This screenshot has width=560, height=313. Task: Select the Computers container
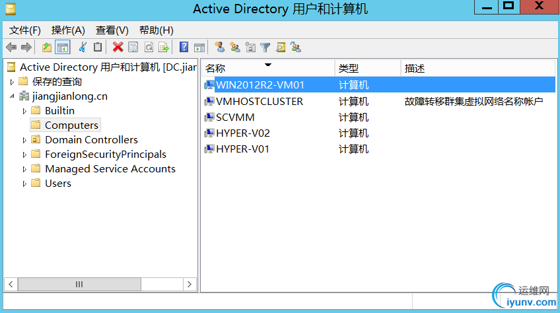[71, 125]
